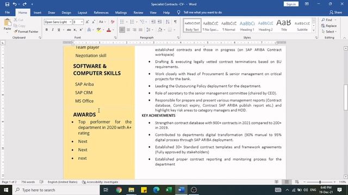Open the Accessibility: Investigate status item
This screenshot has height=195, width=348.
tap(100, 182)
